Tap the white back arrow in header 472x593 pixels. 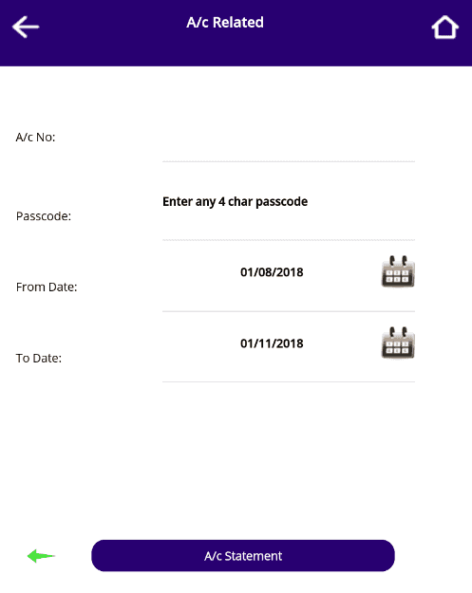(26, 27)
